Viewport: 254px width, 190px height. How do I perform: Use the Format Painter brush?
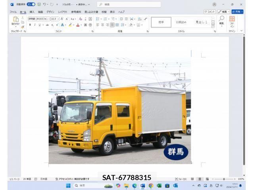click(23, 27)
